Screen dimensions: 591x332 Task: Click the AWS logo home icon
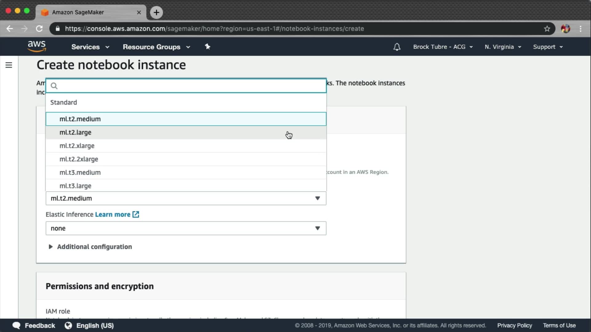pyautogui.click(x=37, y=46)
